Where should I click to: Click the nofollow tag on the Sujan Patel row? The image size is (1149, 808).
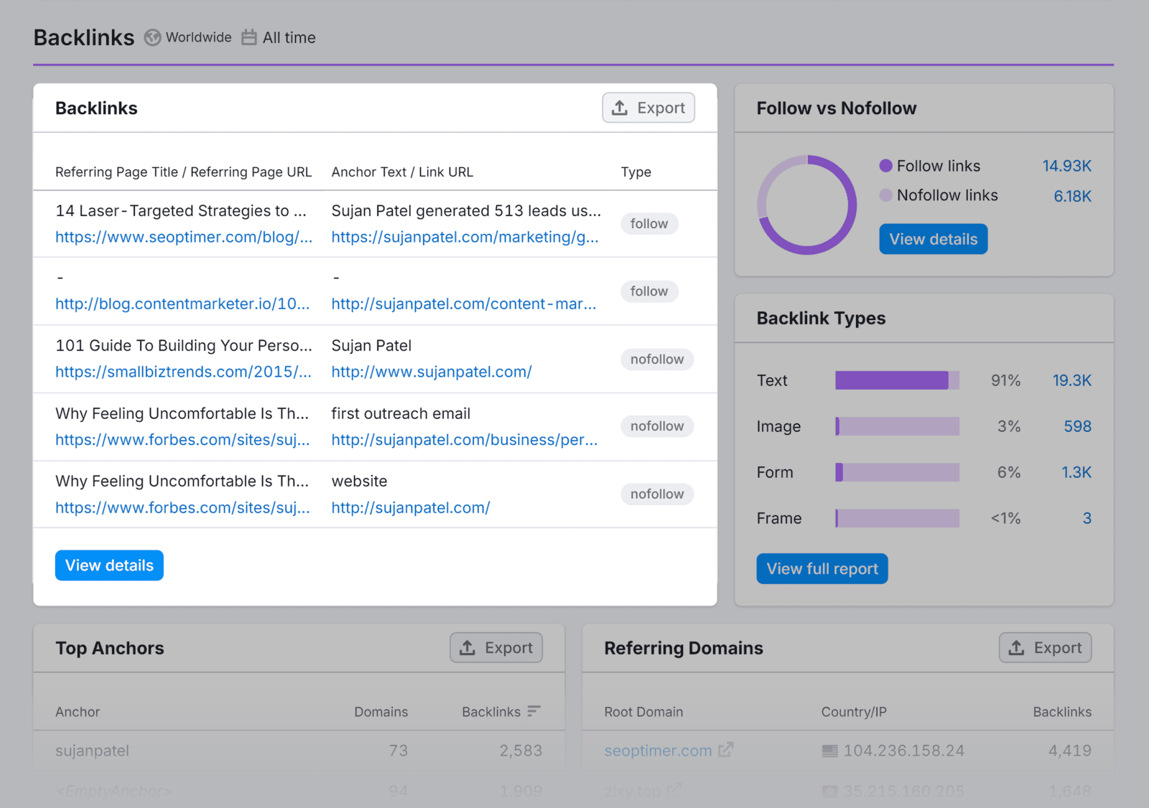(656, 359)
